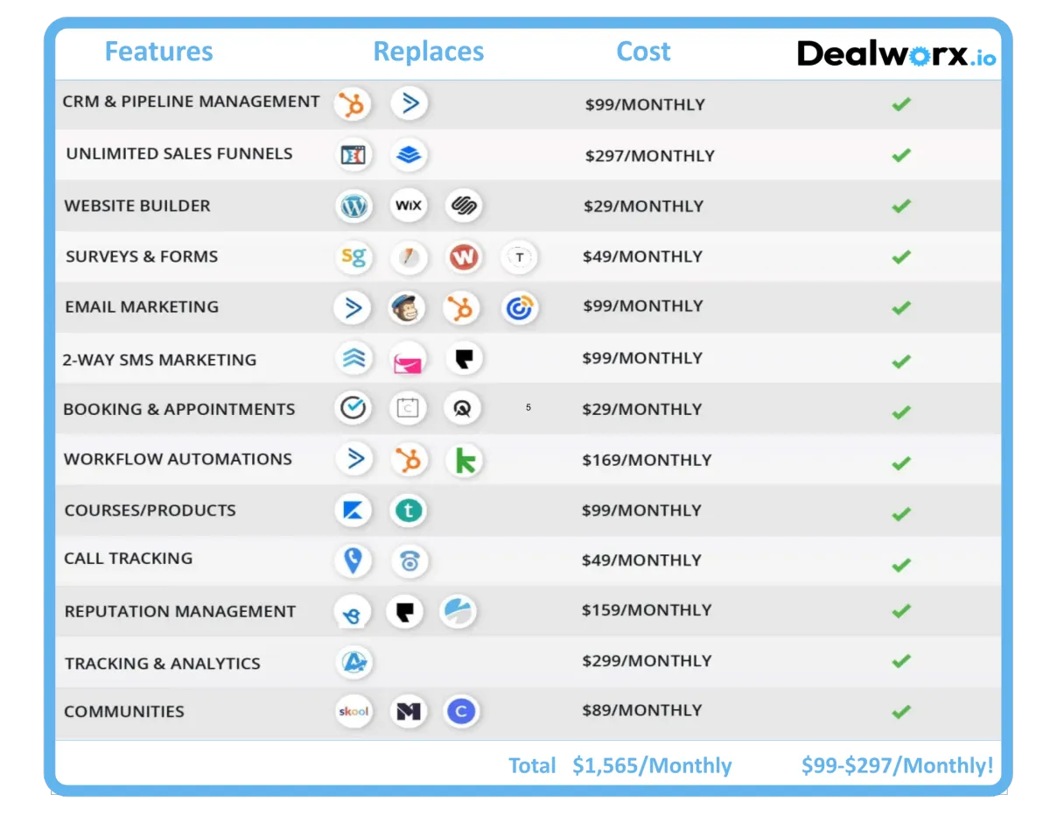Image resolution: width=1050 pixels, height=816 pixels.
Task: Select the pink envelope icon in SMS Marketing row
Action: tap(408, 359)
